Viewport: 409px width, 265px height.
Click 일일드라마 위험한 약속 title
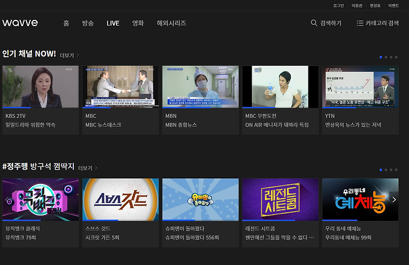click(30, 125)
